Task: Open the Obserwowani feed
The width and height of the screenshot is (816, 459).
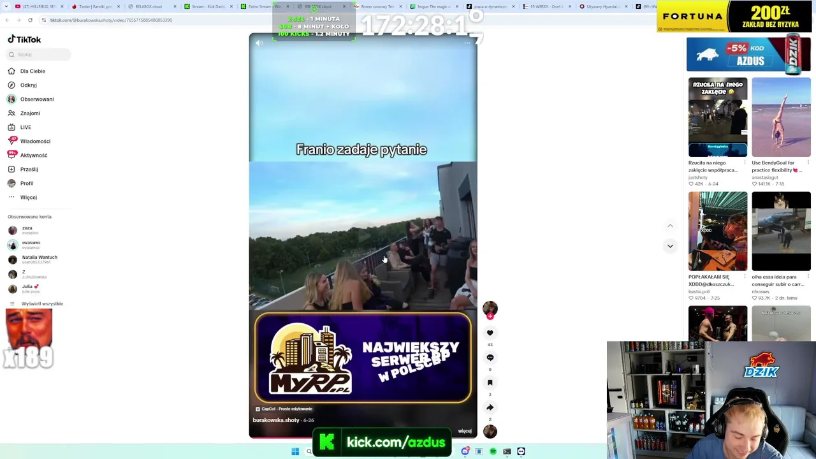Action: click(31, 99)
